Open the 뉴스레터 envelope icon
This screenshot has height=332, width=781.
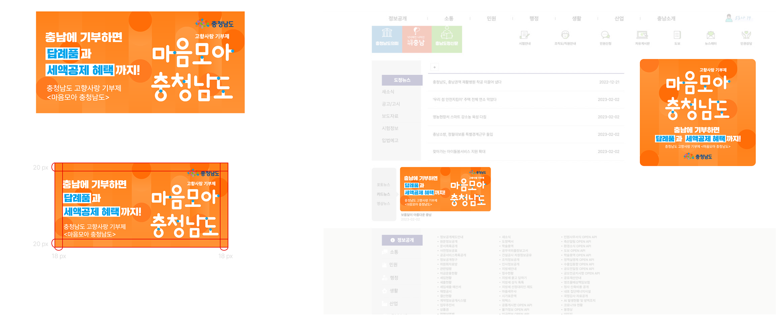click(711, 35)
